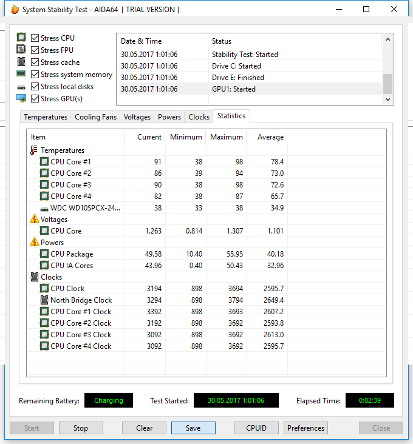This screenshot has width=413, height=444.
Task: Uncheck the Stress CPU checkbox
Action: [x=35, y=38]
